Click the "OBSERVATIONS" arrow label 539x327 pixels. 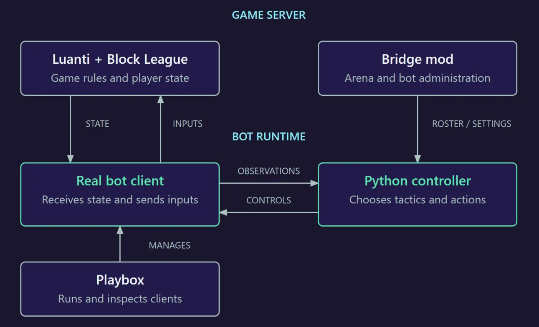(269, 171)
